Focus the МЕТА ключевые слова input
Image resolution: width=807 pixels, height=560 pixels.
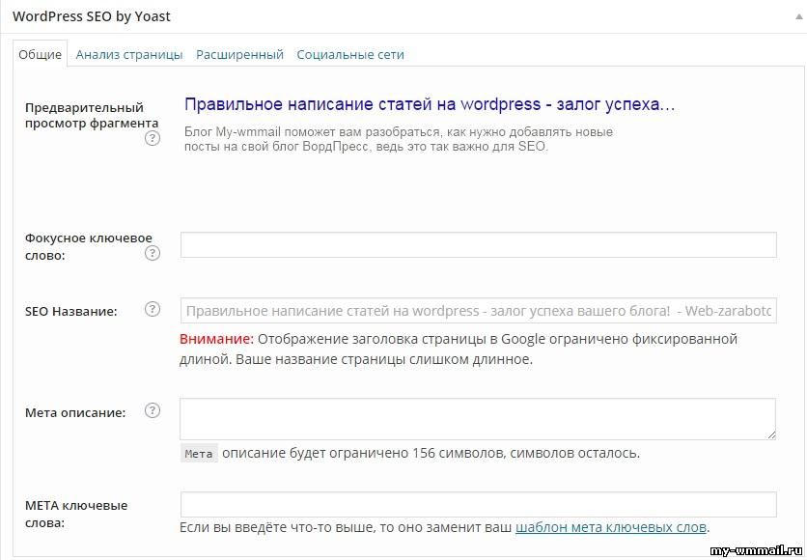pyautogui.click(x=478, y=504)
